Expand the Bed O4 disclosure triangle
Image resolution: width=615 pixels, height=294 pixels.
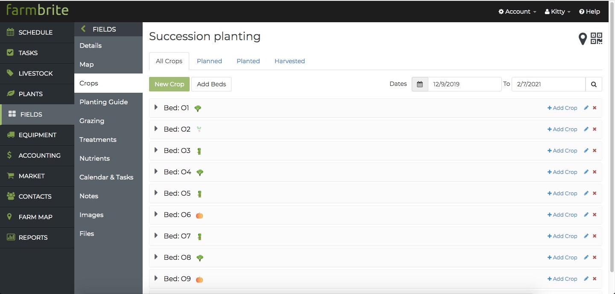(156, 172)
